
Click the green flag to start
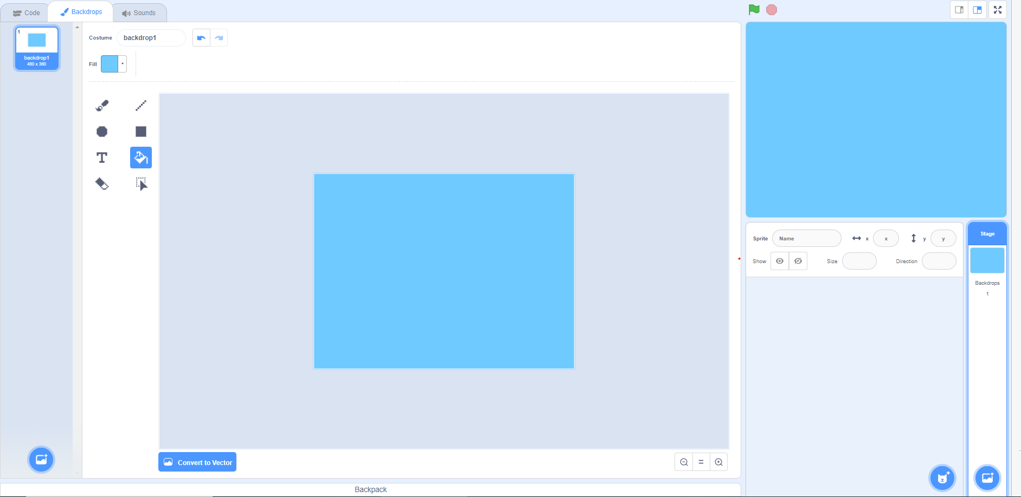pos(753,9)
